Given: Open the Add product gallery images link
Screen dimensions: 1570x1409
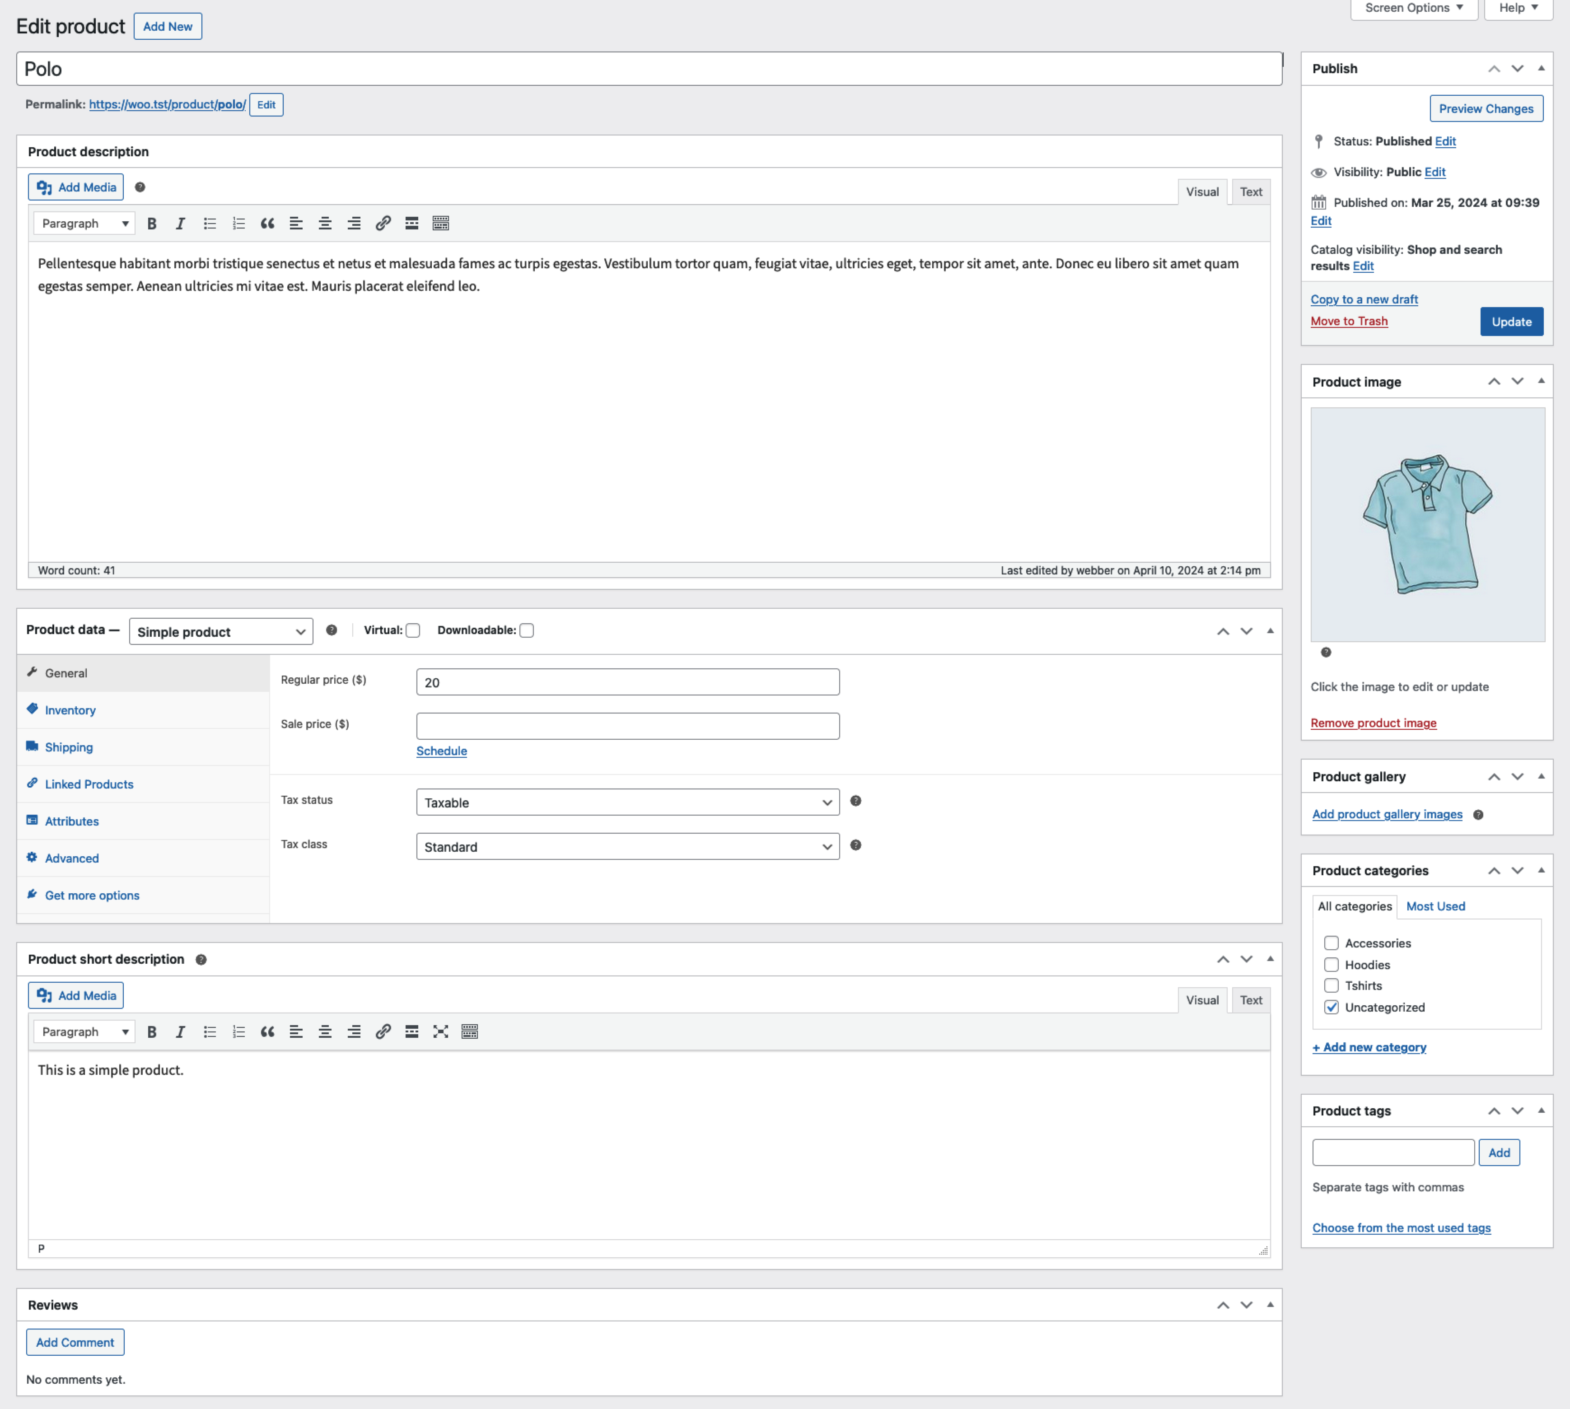Looking at the screenshot, I should pyautogui.click(x=1387, y=814).
